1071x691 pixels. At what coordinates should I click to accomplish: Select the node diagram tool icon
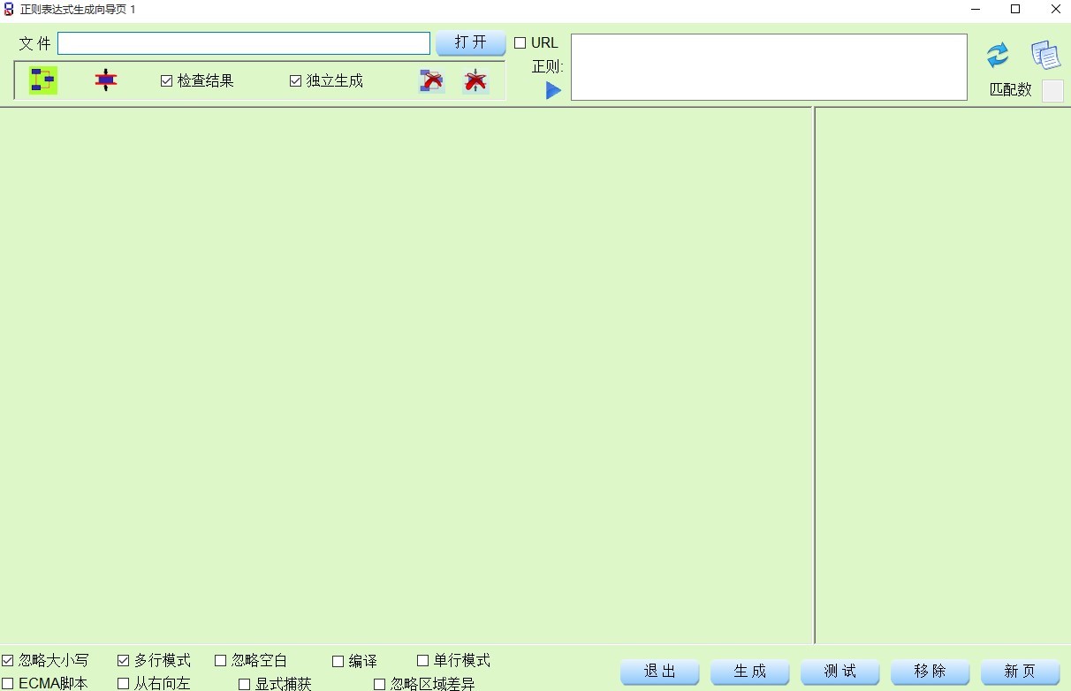click(42, 80)
